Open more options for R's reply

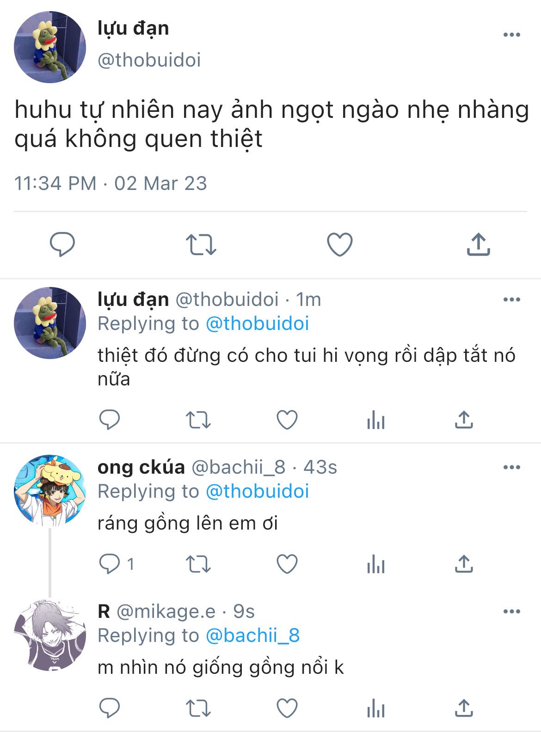pyautogui.click(x=512, y=611)
